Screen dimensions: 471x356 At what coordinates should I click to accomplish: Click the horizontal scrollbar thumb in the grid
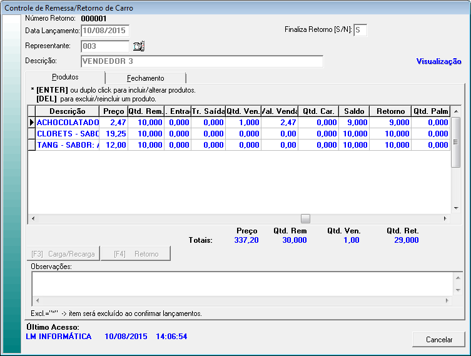[x=305, y=218]
